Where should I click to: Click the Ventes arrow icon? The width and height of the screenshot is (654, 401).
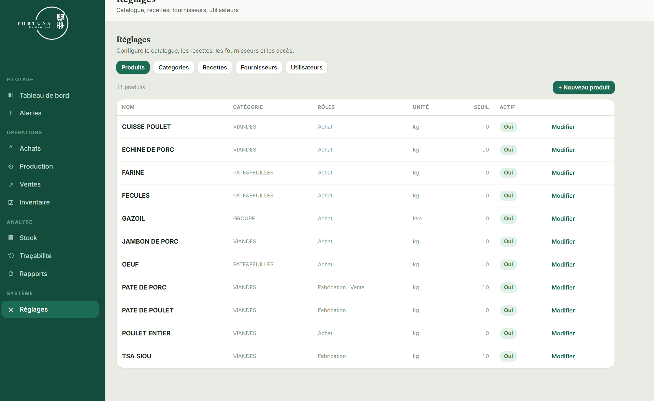[11, 184]
